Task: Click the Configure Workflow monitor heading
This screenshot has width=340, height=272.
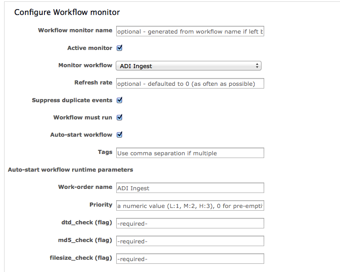Action: 67,12
